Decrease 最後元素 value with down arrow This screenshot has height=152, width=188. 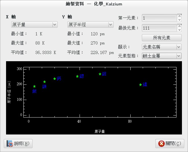tap(179, 30)
